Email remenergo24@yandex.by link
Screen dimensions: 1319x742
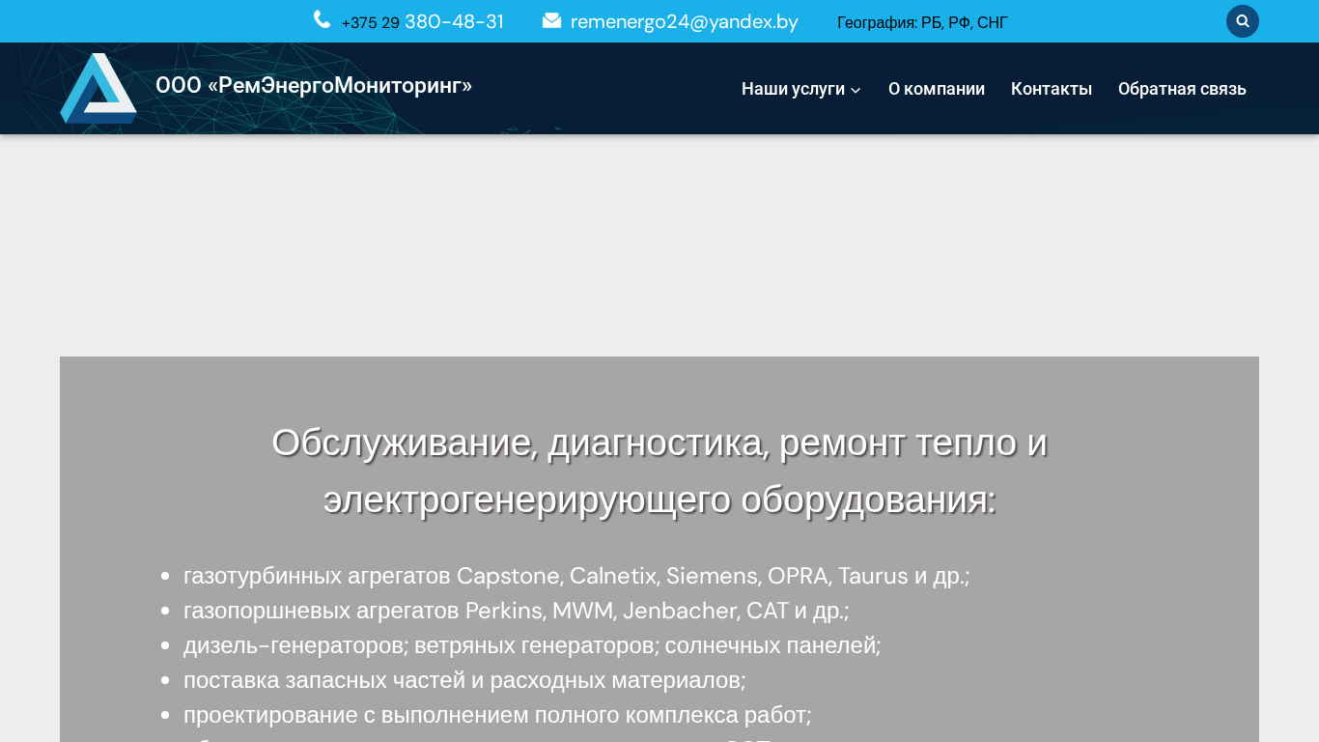pos(685,21)
